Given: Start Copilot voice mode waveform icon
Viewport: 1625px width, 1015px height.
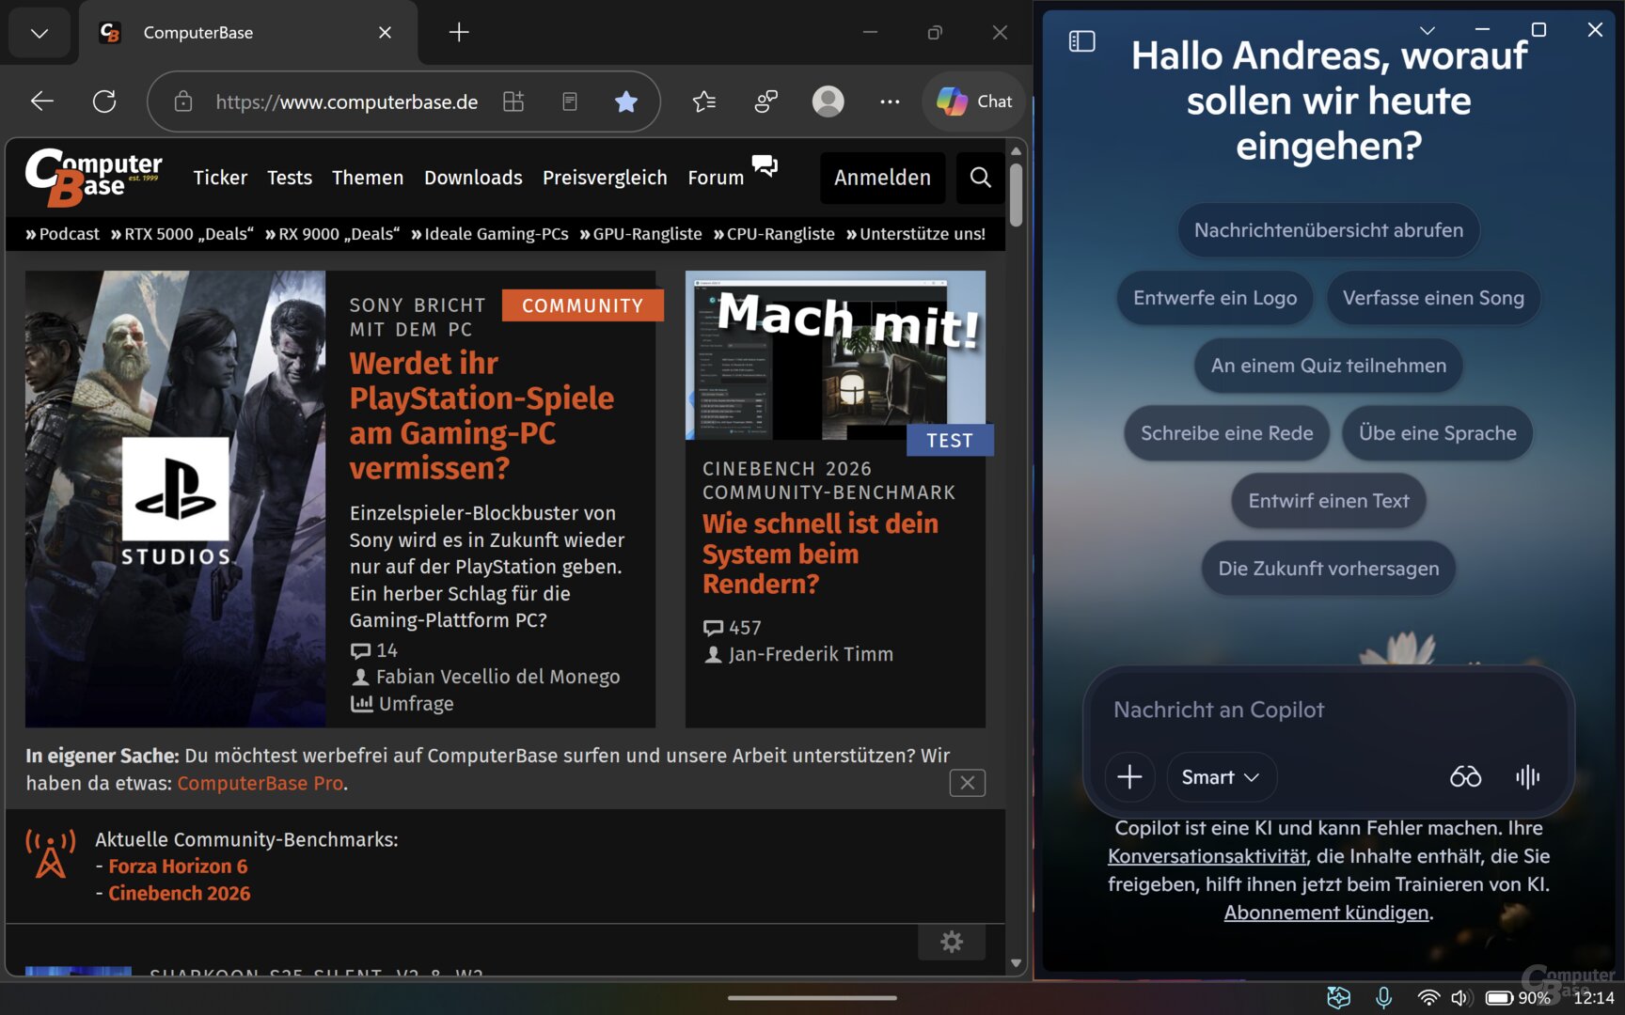Looking at the screenshot, I should pos(1527,777).
